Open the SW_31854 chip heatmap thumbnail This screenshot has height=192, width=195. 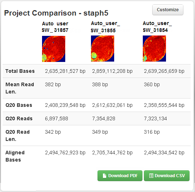[x=154, y=49]
